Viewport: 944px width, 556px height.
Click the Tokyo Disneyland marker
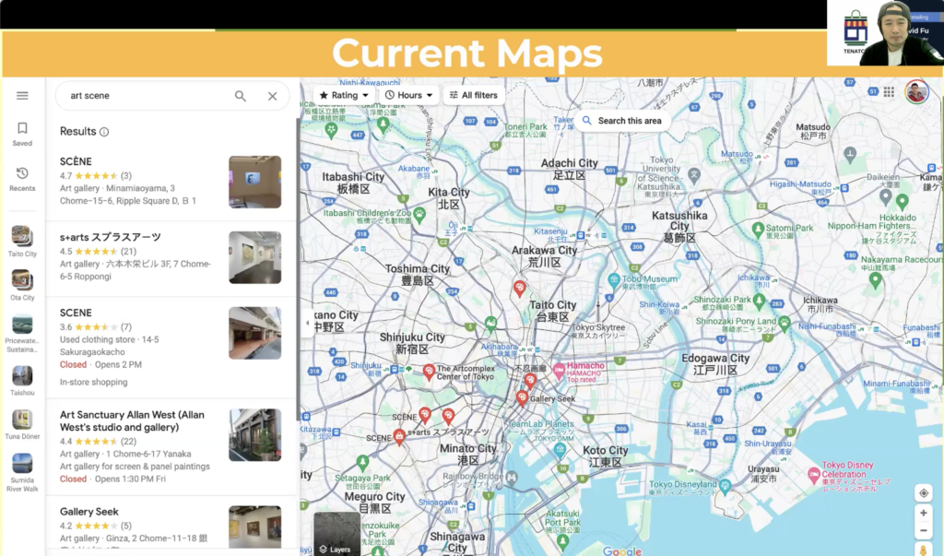(726, 486)
